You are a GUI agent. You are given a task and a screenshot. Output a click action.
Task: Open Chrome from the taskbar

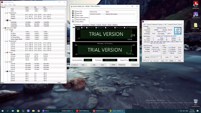pyautogui.click(x=38, y=111)
